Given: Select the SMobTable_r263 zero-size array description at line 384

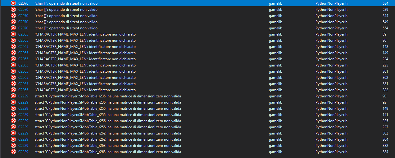Looking at the screenshot, I should tap(108, 152).
